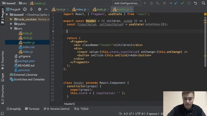Open the Project view dropdown
Screen dimensions: 207x116
[13, 9]
